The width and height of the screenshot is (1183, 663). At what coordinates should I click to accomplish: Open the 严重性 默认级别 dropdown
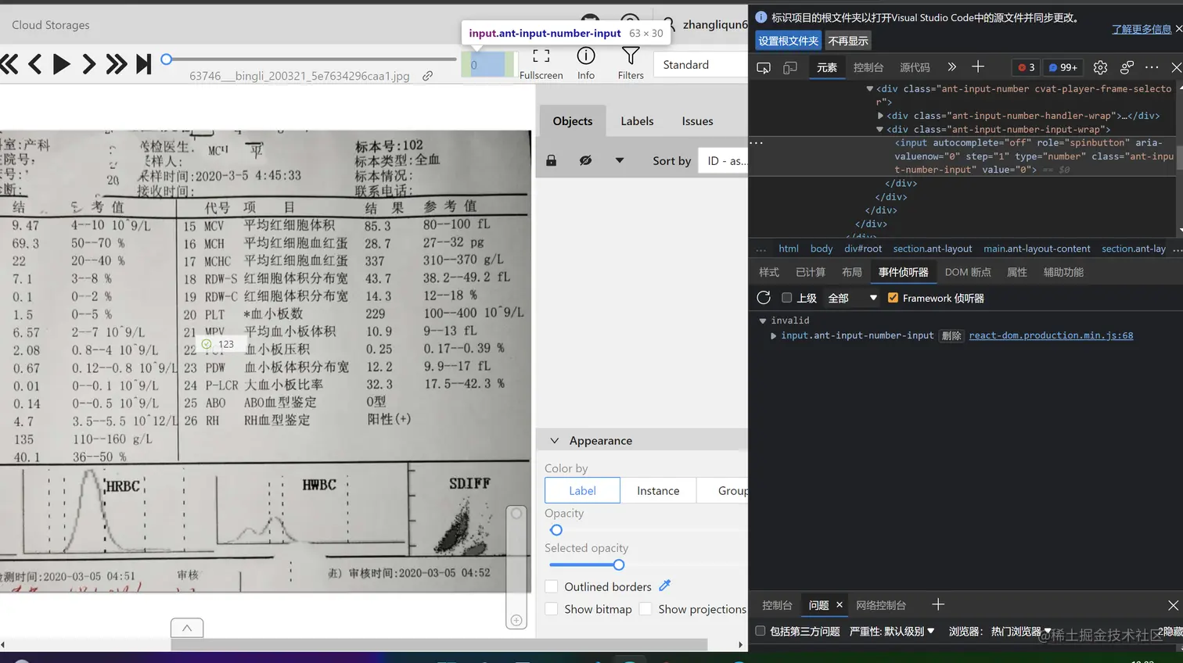click(x=892, y=631)
